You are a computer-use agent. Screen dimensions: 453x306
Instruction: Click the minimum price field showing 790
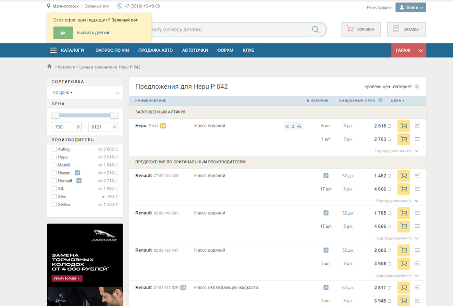[67, 127]
